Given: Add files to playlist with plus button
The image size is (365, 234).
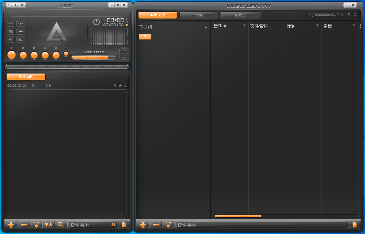Looking at the screenshot, I should click(x=11, y=225).
